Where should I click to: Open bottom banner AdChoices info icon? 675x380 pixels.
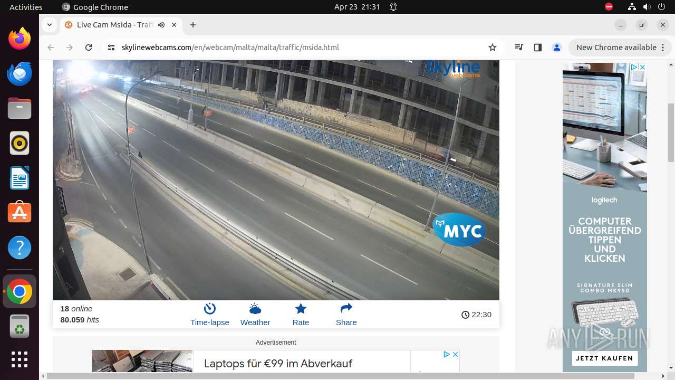coord(446,354)
